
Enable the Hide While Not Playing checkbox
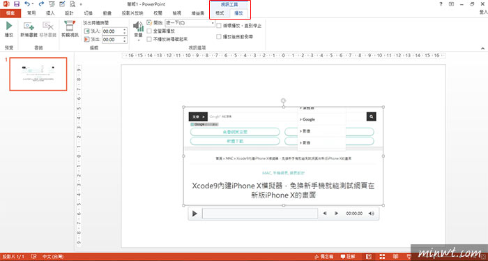(149, 39)
